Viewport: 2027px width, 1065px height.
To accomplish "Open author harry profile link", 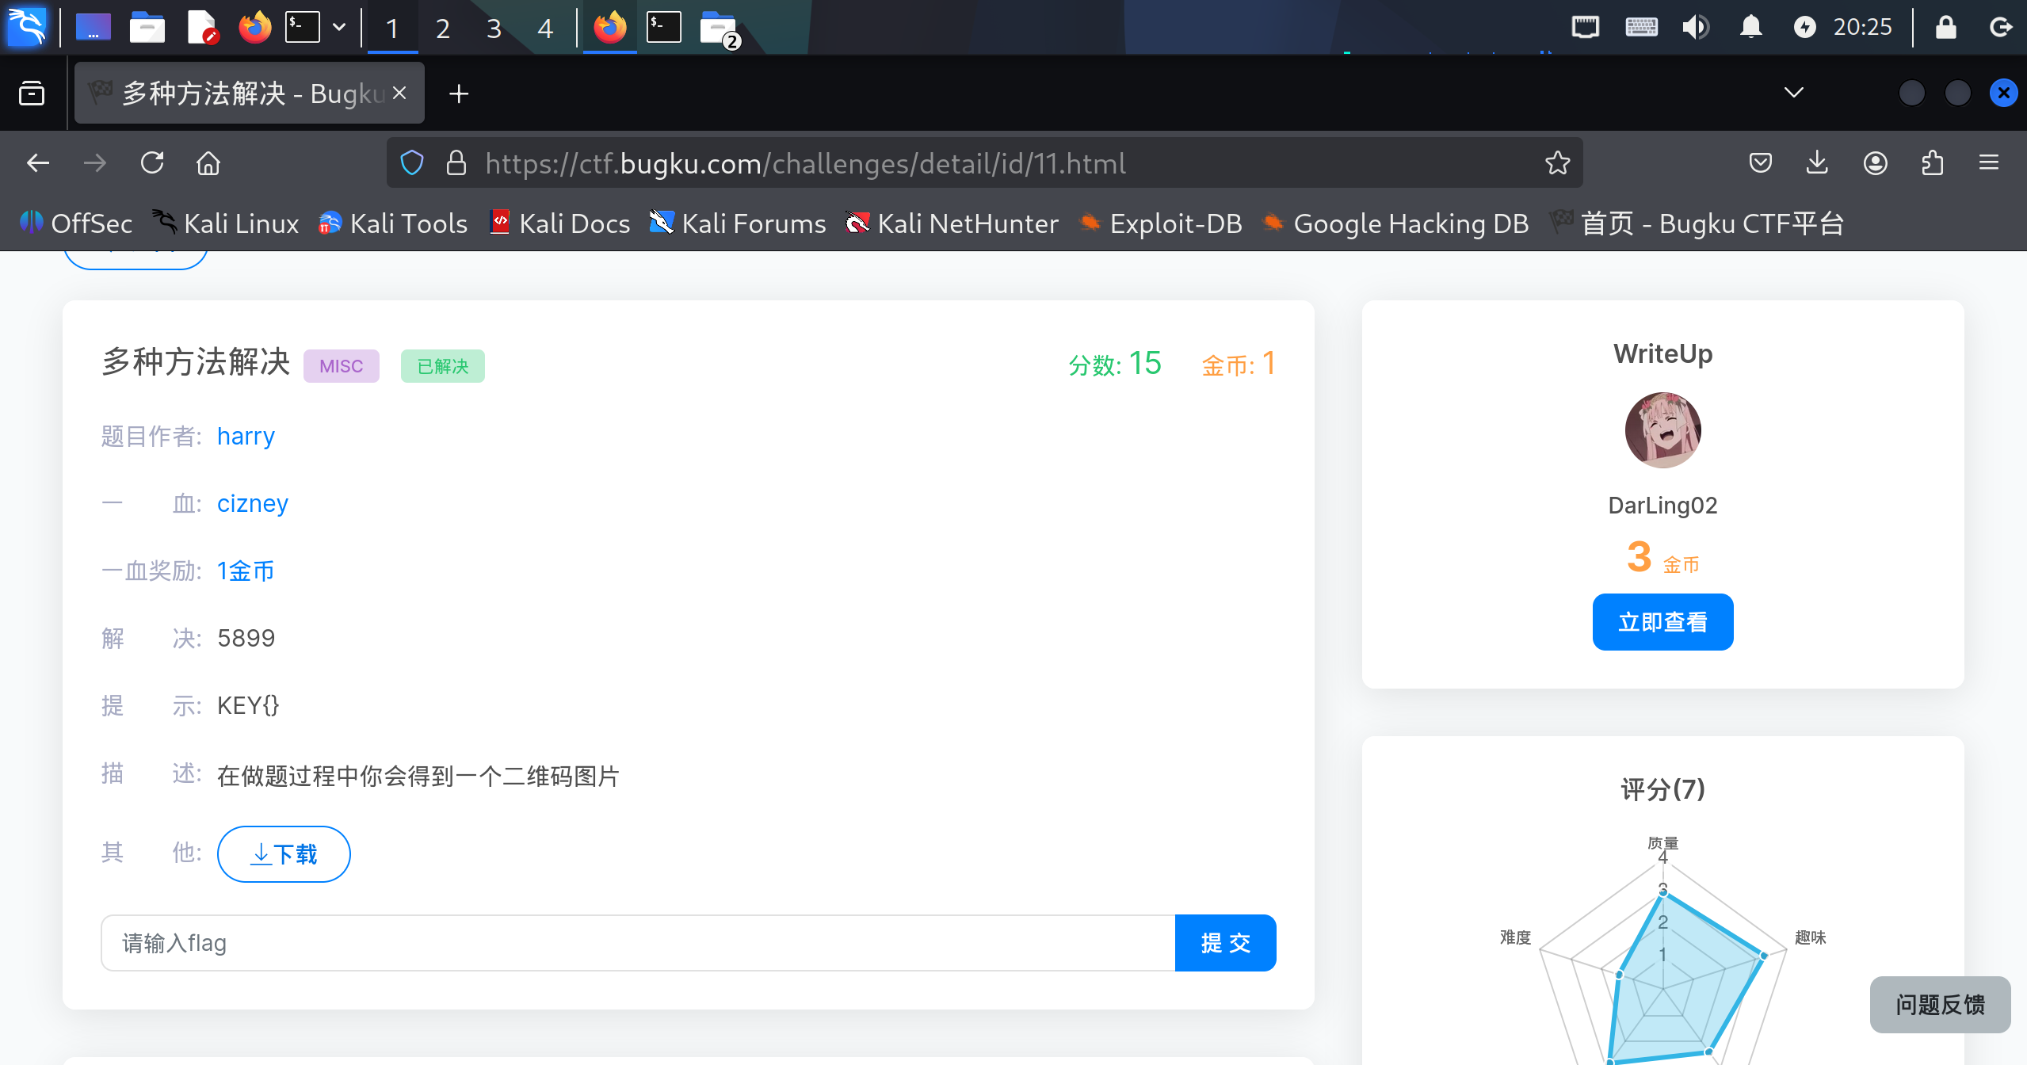I will [246, 436].
